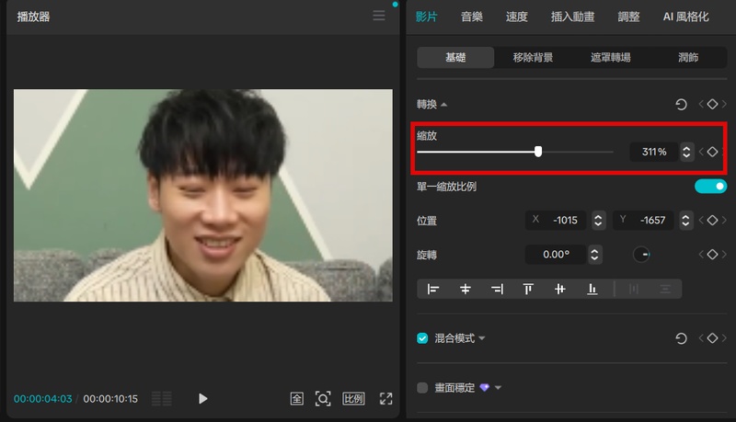Align clip to right edge

point(497,290)
